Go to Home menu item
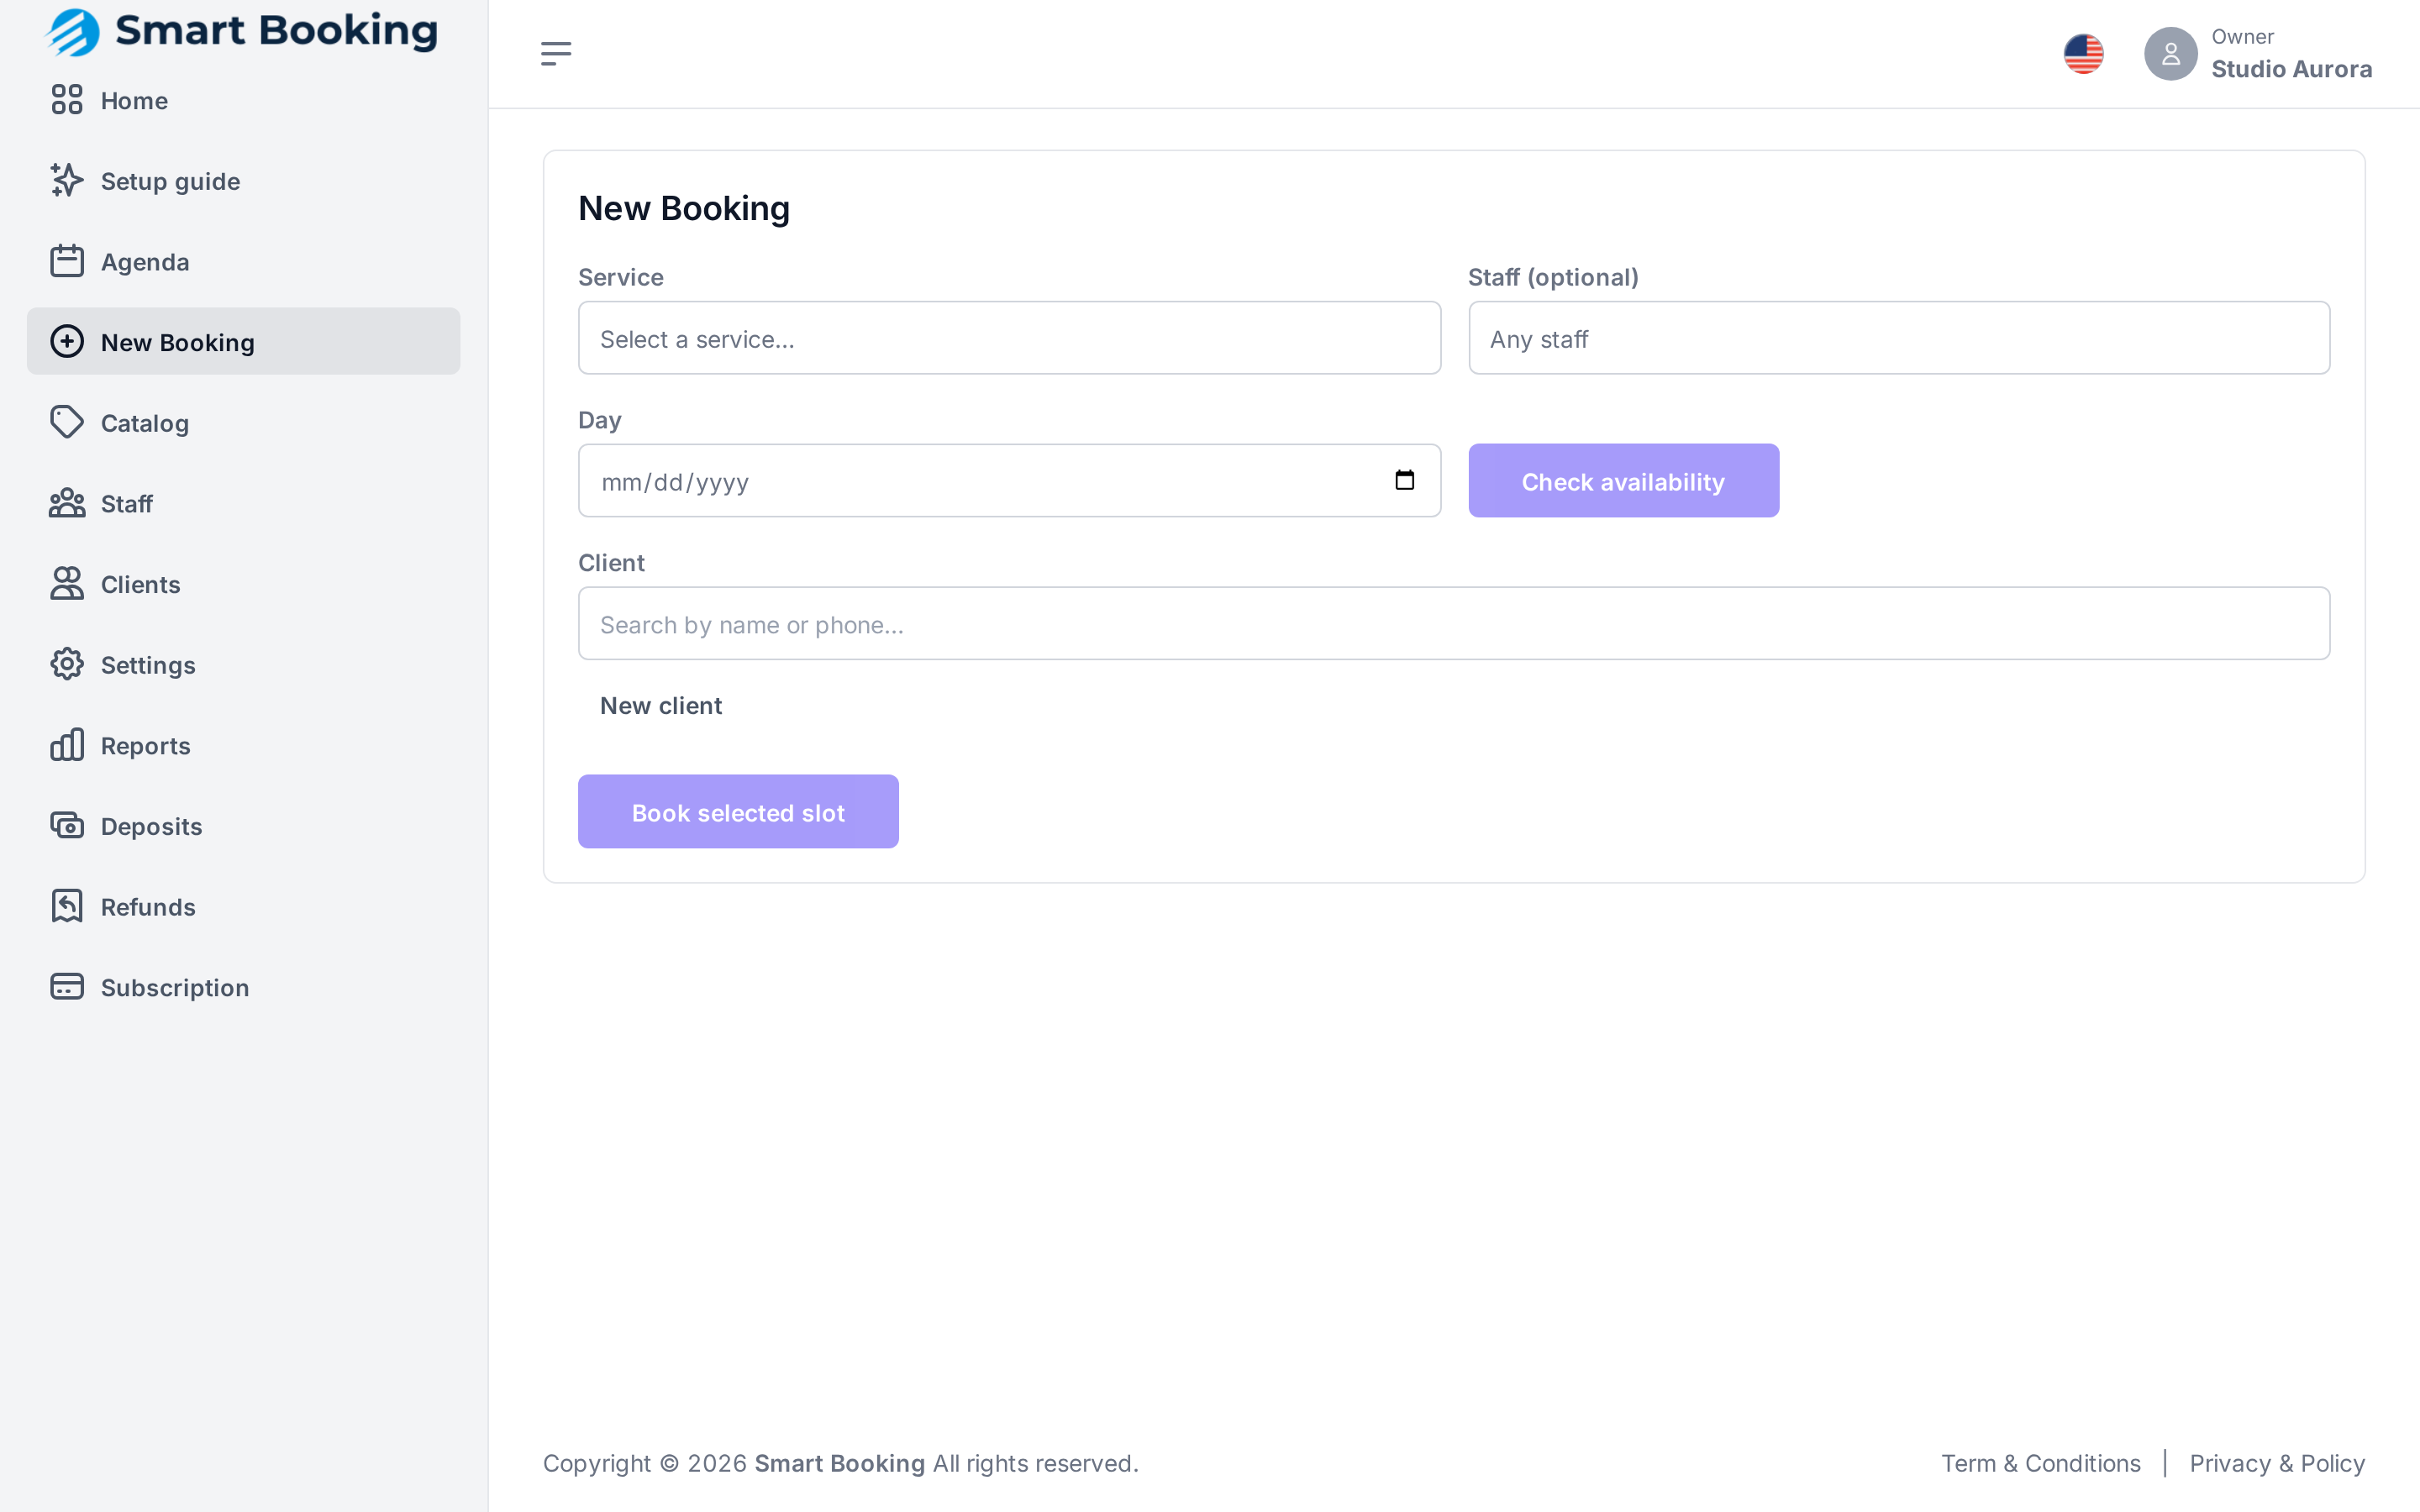 click(243, 100)
